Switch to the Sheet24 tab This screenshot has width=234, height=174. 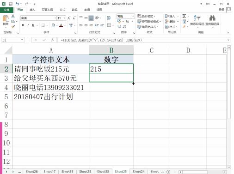pos(139,171)
